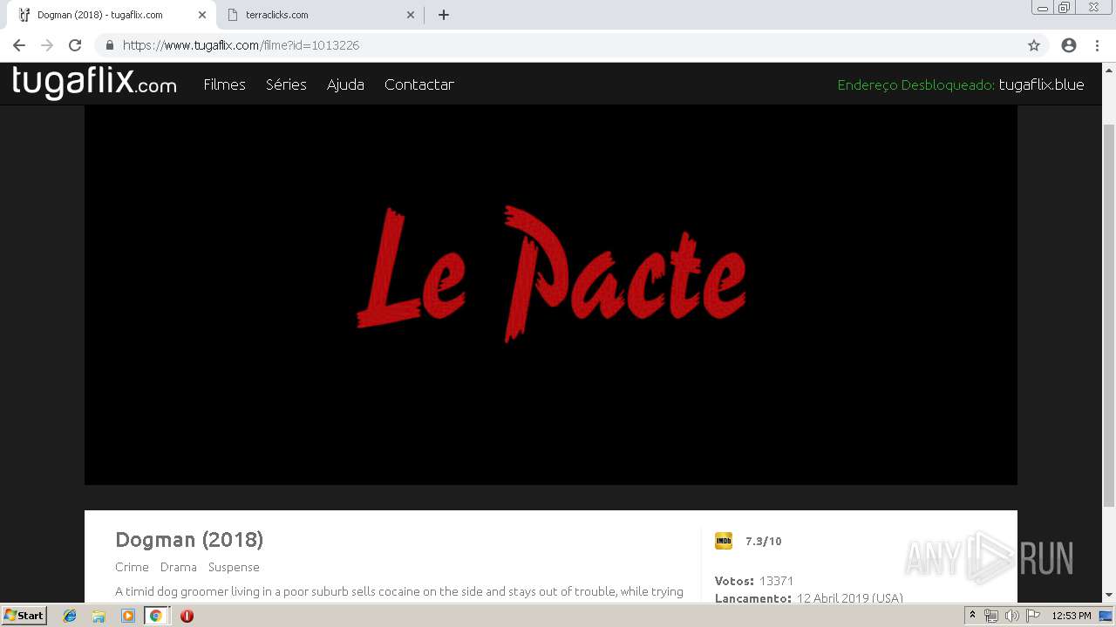
Task: Open the Contactar page
Action: (x=419, y=84)
